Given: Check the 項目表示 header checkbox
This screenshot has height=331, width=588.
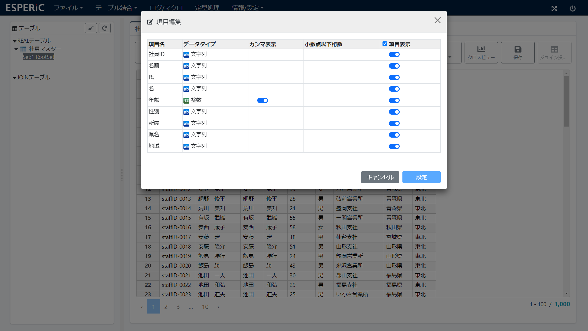Looking at the screenshot, I should [x=385, y=44].
